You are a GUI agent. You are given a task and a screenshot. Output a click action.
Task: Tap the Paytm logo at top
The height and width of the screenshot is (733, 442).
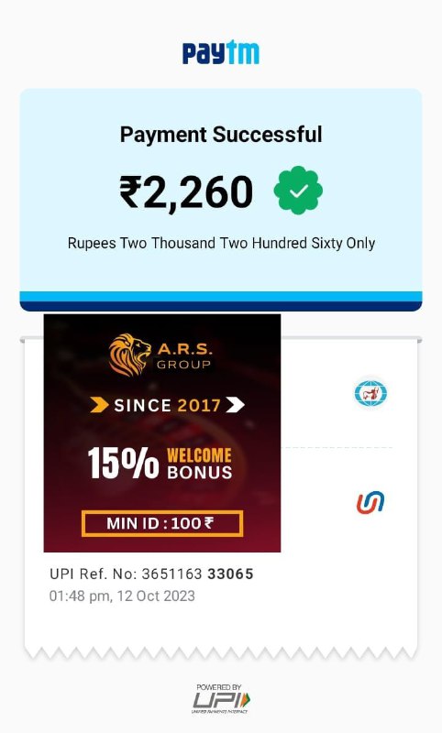coord(220,53)
